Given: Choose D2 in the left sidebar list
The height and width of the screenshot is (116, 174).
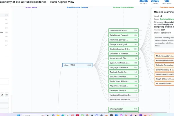Looking at the screenshot, I should point(6,24).
